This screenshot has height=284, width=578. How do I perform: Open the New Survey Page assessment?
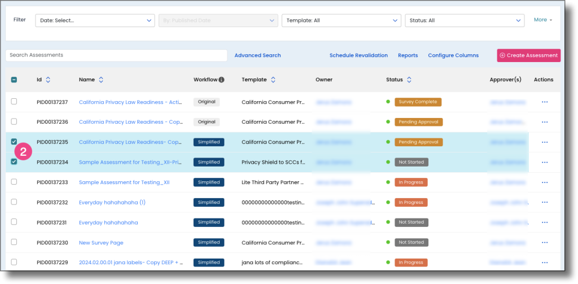pos(101,243)
